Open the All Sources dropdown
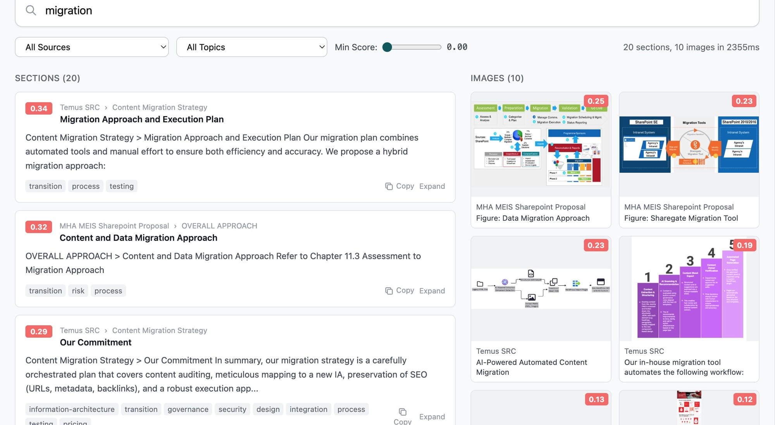Viewport: 775px width, 425px height. coord(92,47)
